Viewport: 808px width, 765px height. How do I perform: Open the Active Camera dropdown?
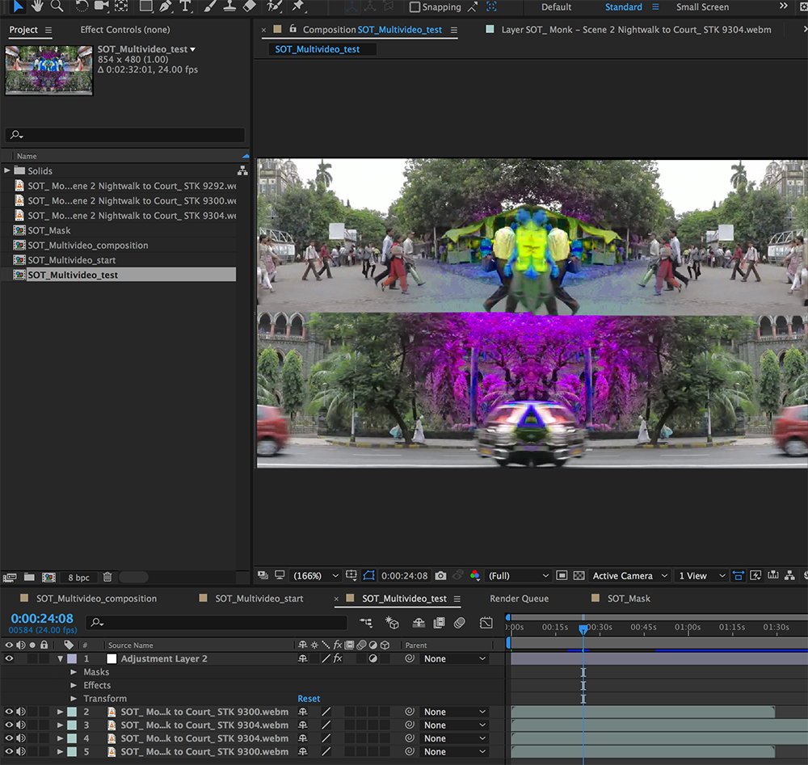coord(630,576)
